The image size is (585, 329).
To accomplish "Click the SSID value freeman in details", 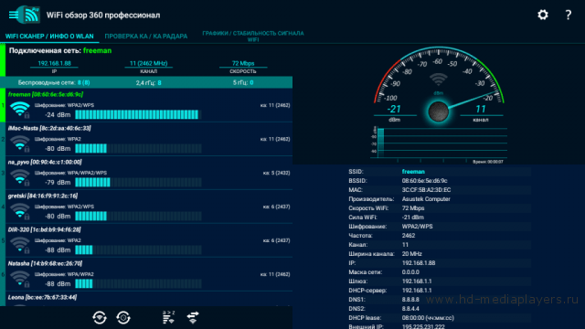I will click(413, 172).
